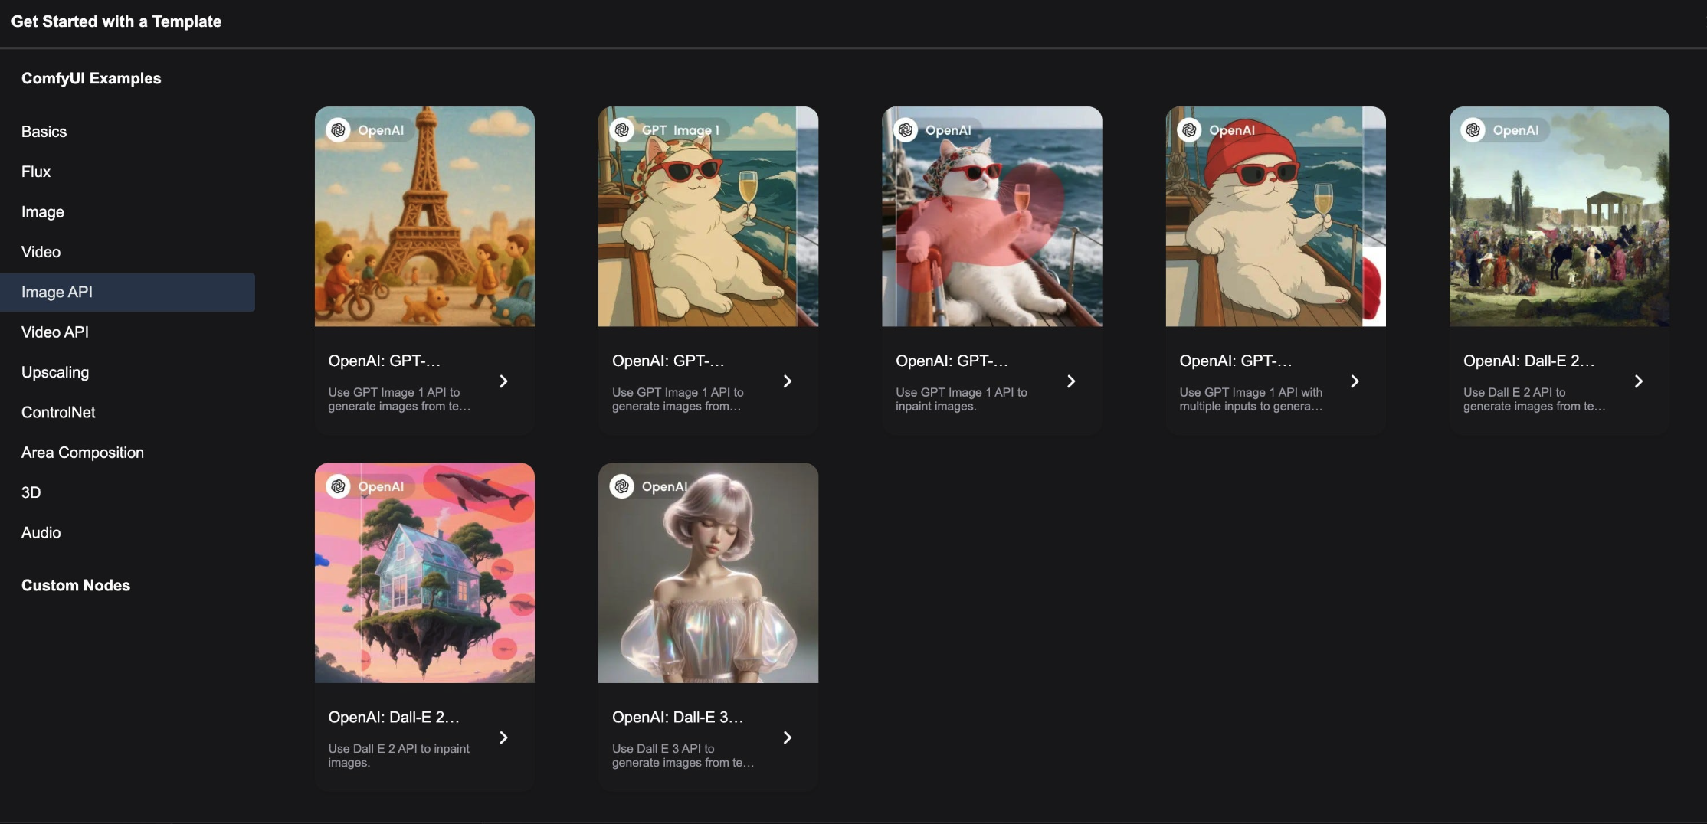The image size is (1707, 824).
Task: Click the 'OpenAI: GPT-…' title under the headscarf cat
Action: coord(668,361)
